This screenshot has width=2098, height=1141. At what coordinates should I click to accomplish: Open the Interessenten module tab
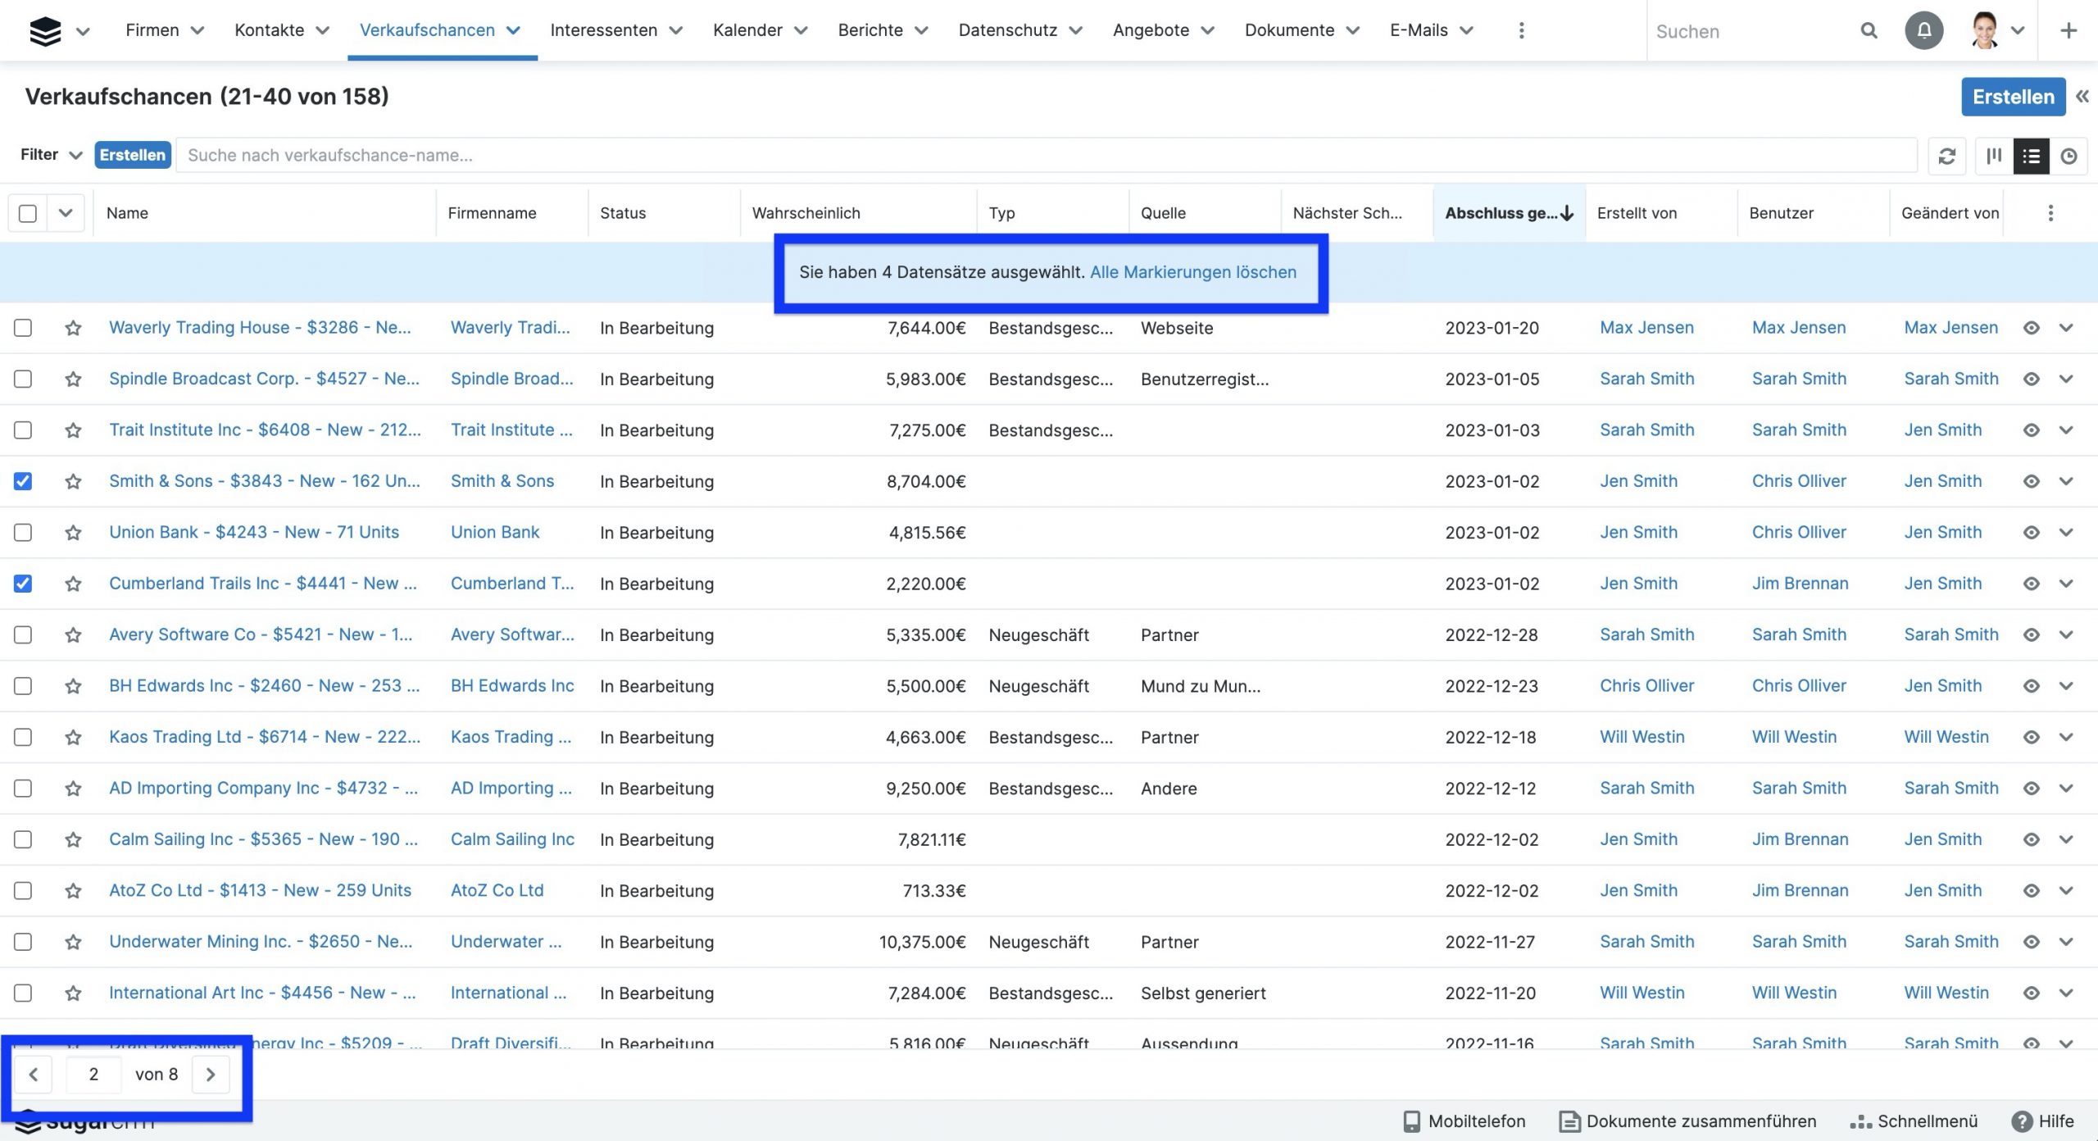click(603, 30)
